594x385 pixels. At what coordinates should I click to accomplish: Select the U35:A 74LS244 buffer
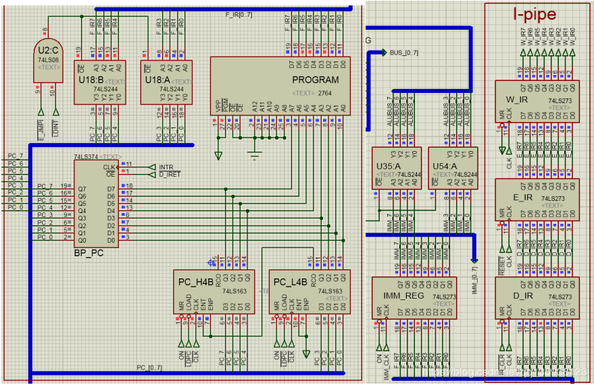[x=396, y=169]
